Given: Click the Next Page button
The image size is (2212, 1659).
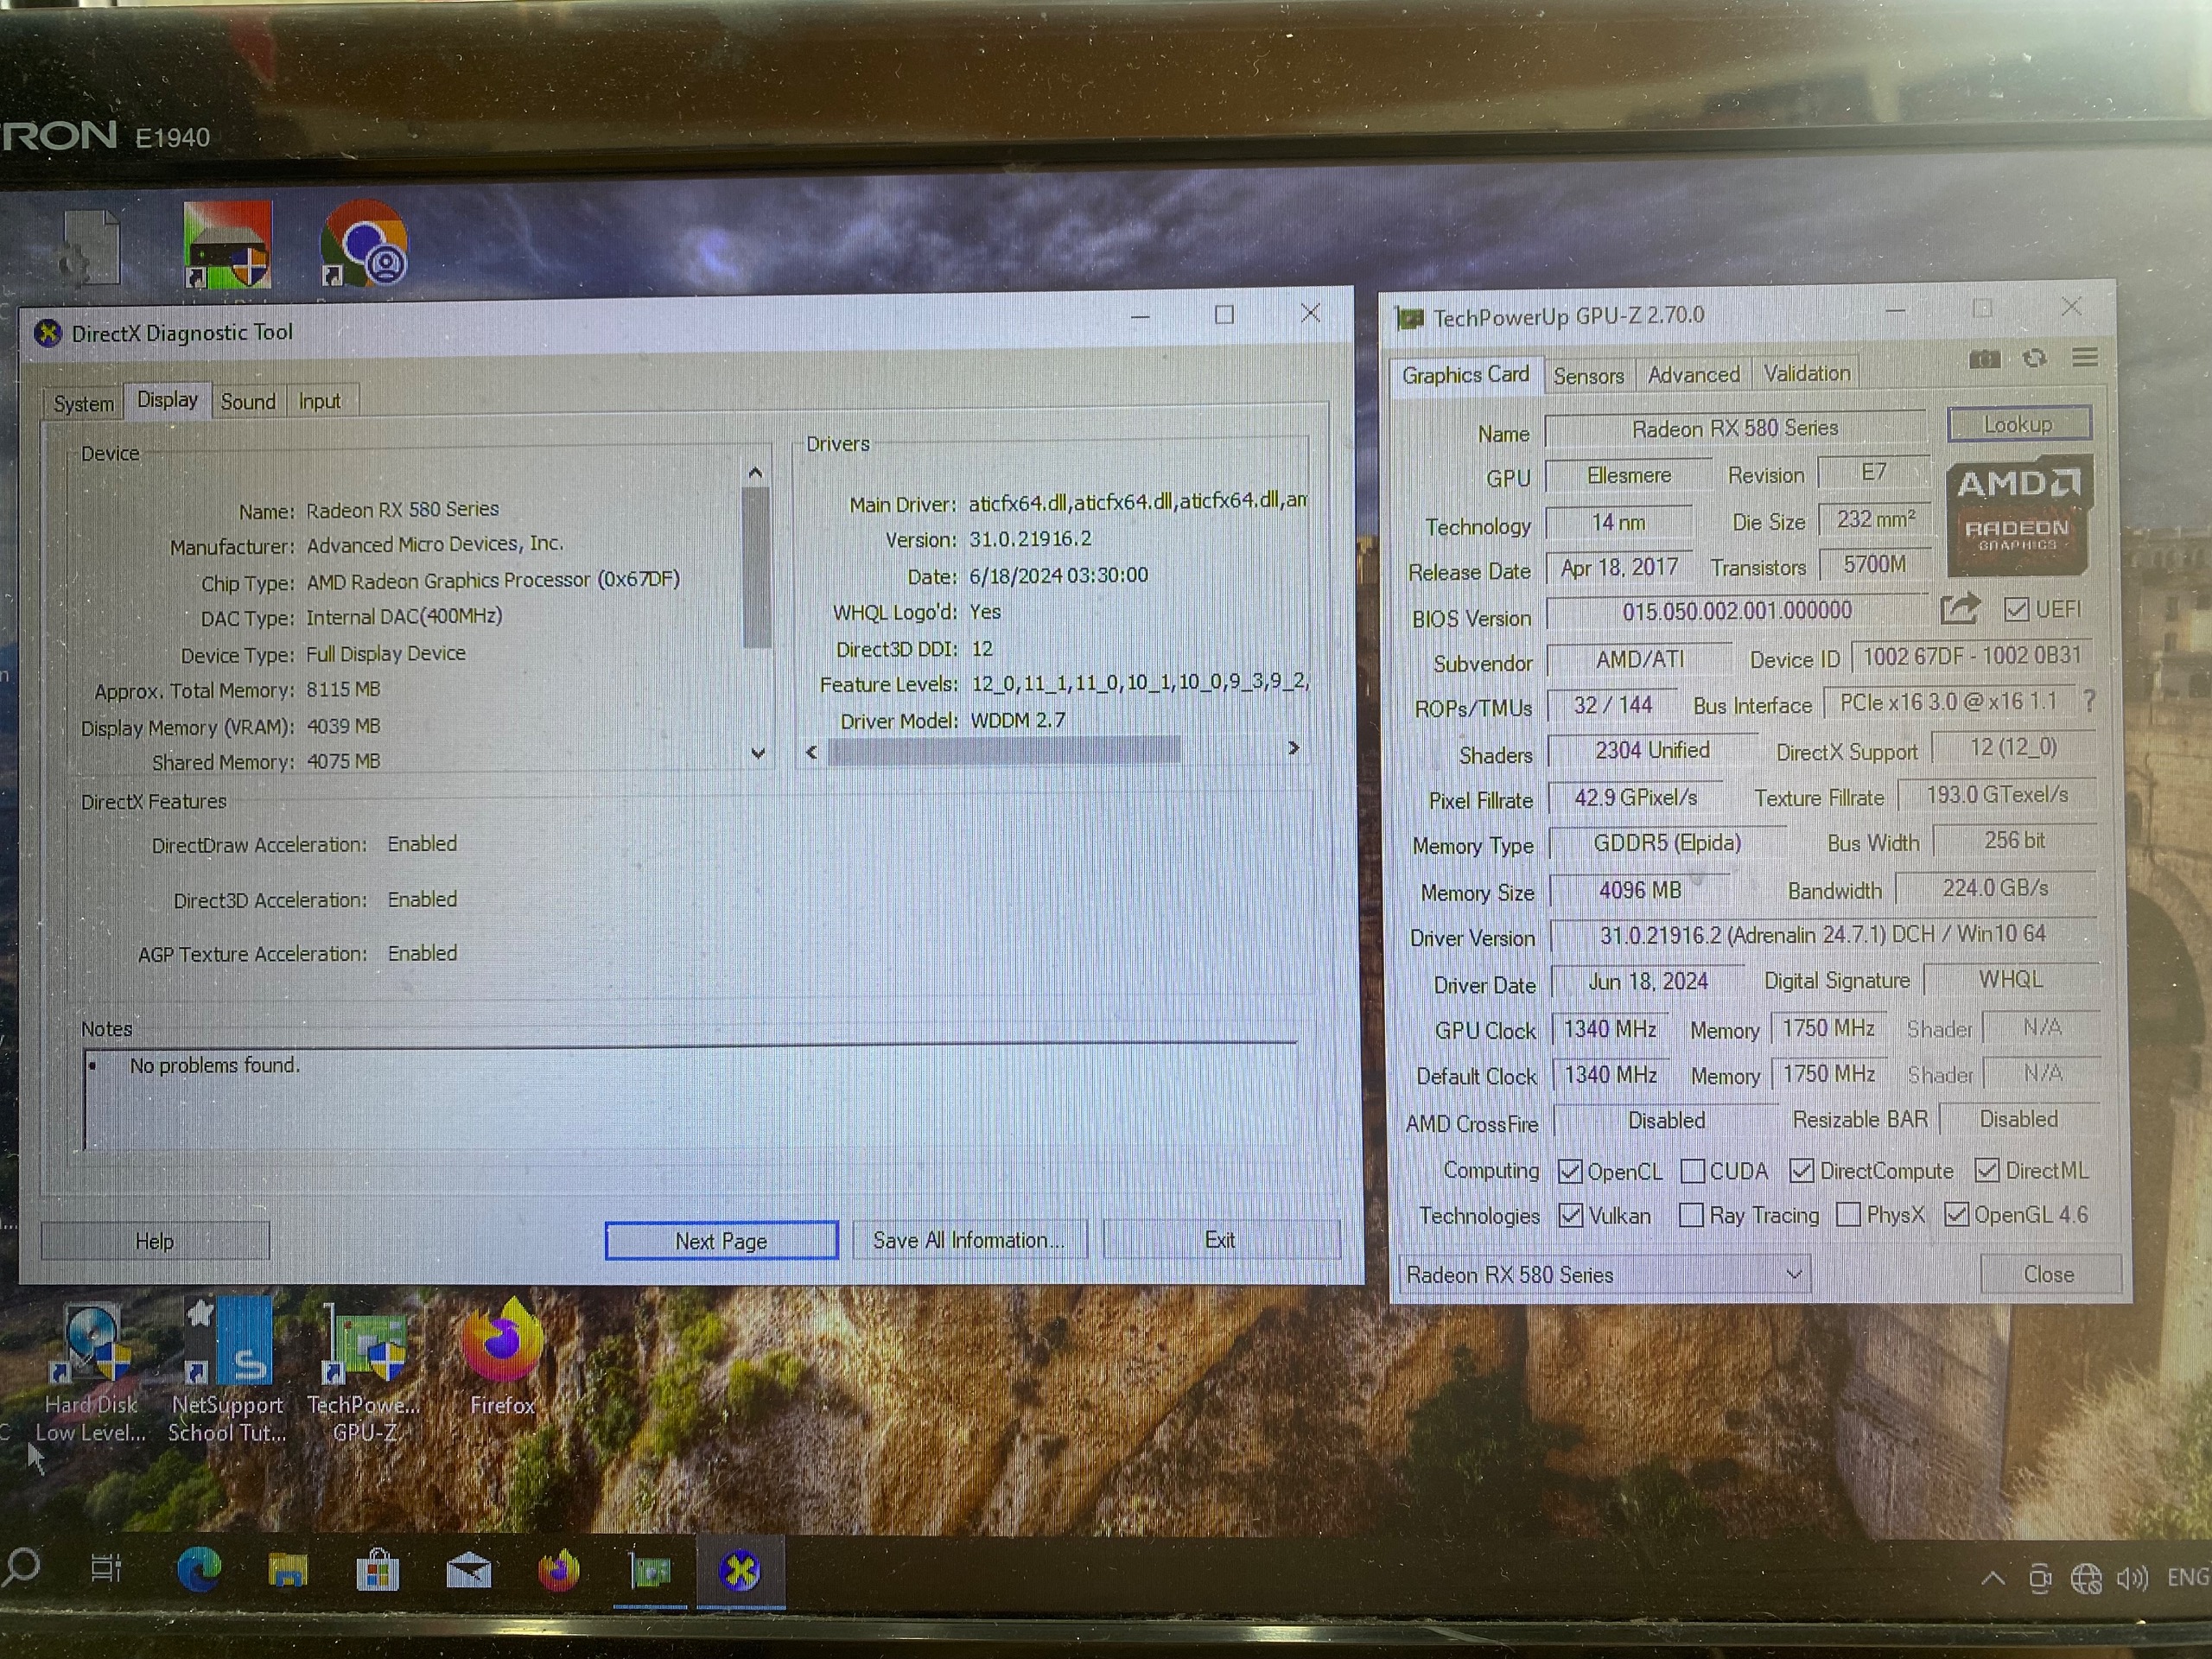Looking at the screenshot, I should pyautogui.click(x=721, y=1241).
